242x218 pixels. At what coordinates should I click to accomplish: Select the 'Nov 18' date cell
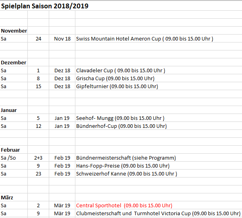[62, 39]
